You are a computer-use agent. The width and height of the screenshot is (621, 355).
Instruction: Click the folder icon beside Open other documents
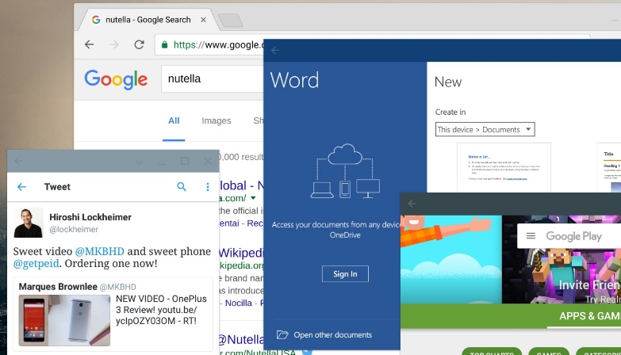pyautogui.click(x=282, y=335)
